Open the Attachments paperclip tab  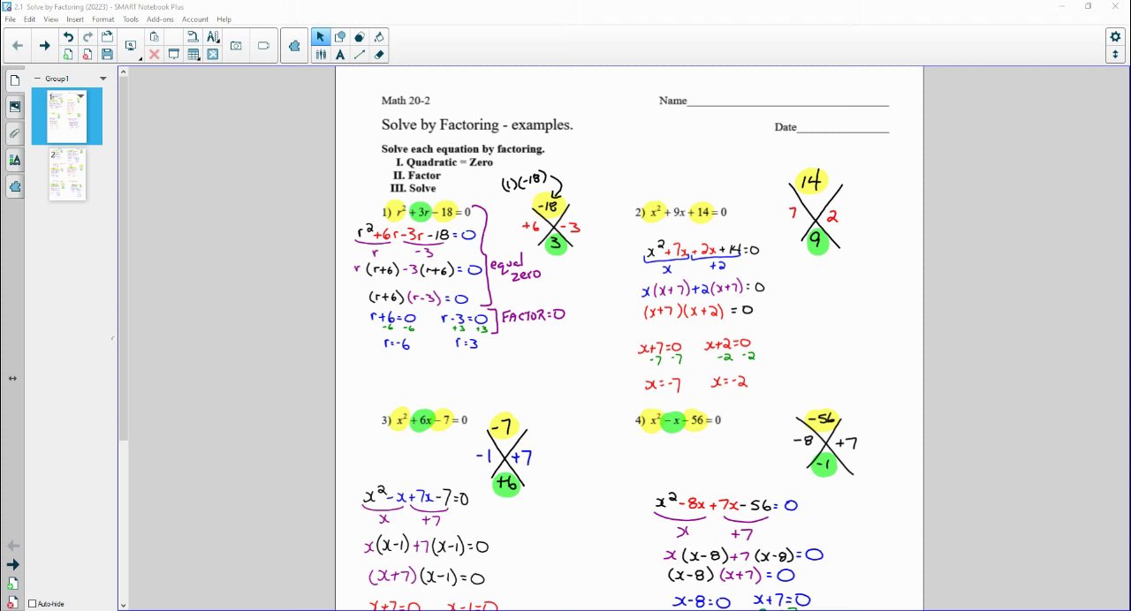point(14,133)
